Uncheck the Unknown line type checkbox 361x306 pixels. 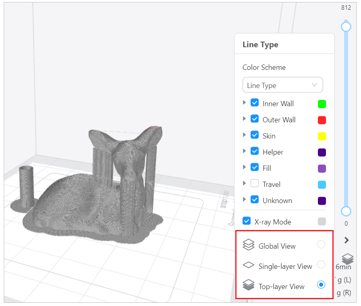[255, 199]
